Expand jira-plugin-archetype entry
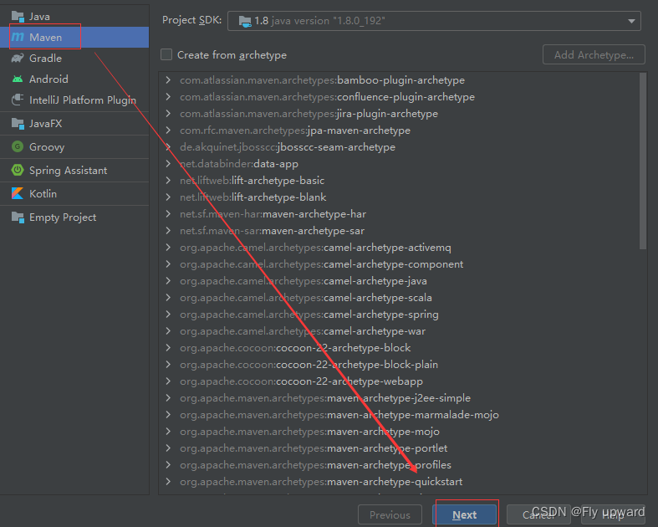 [168, 114]
